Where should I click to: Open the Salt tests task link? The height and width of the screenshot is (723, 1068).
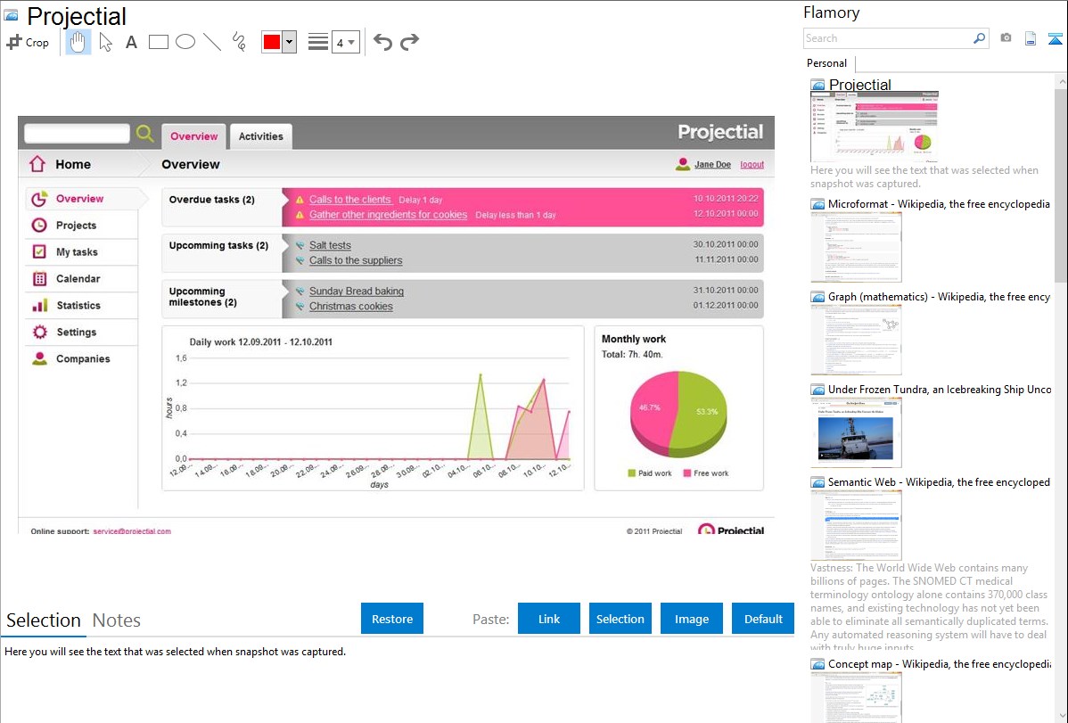point(331,245)
